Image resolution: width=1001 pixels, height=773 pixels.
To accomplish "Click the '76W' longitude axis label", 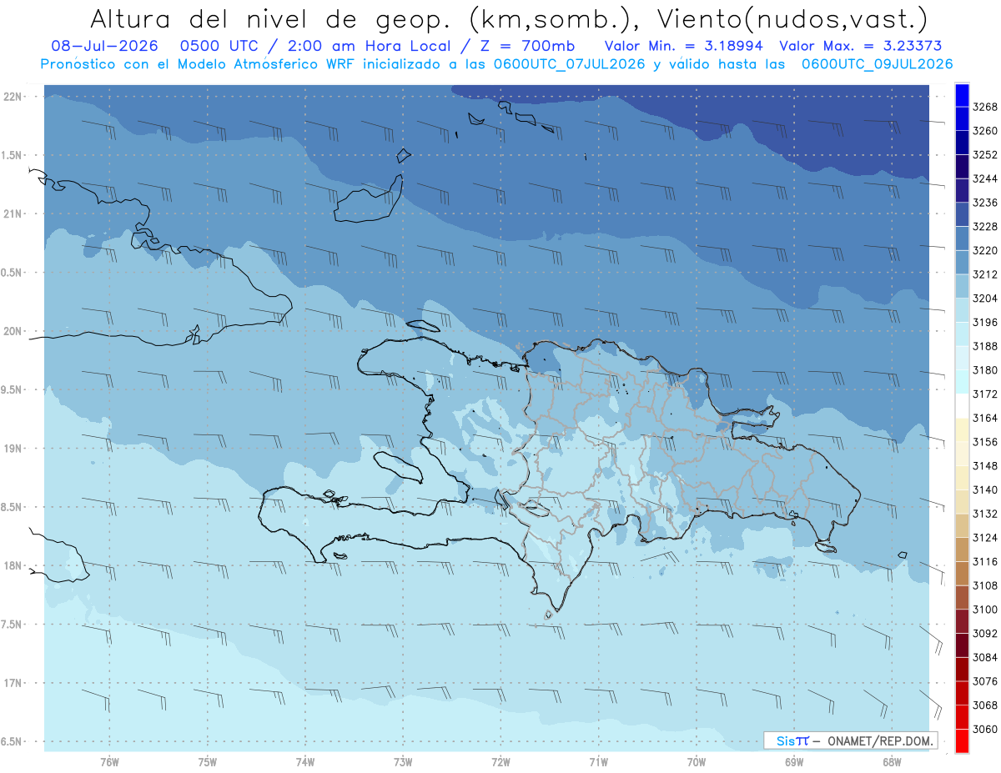I will pyautogui.click(x=109, y=761).
